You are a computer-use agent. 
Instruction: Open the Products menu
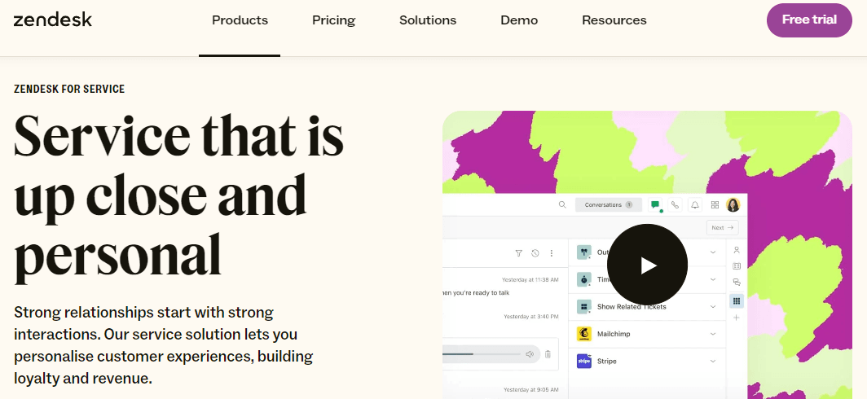click(240, 20)
